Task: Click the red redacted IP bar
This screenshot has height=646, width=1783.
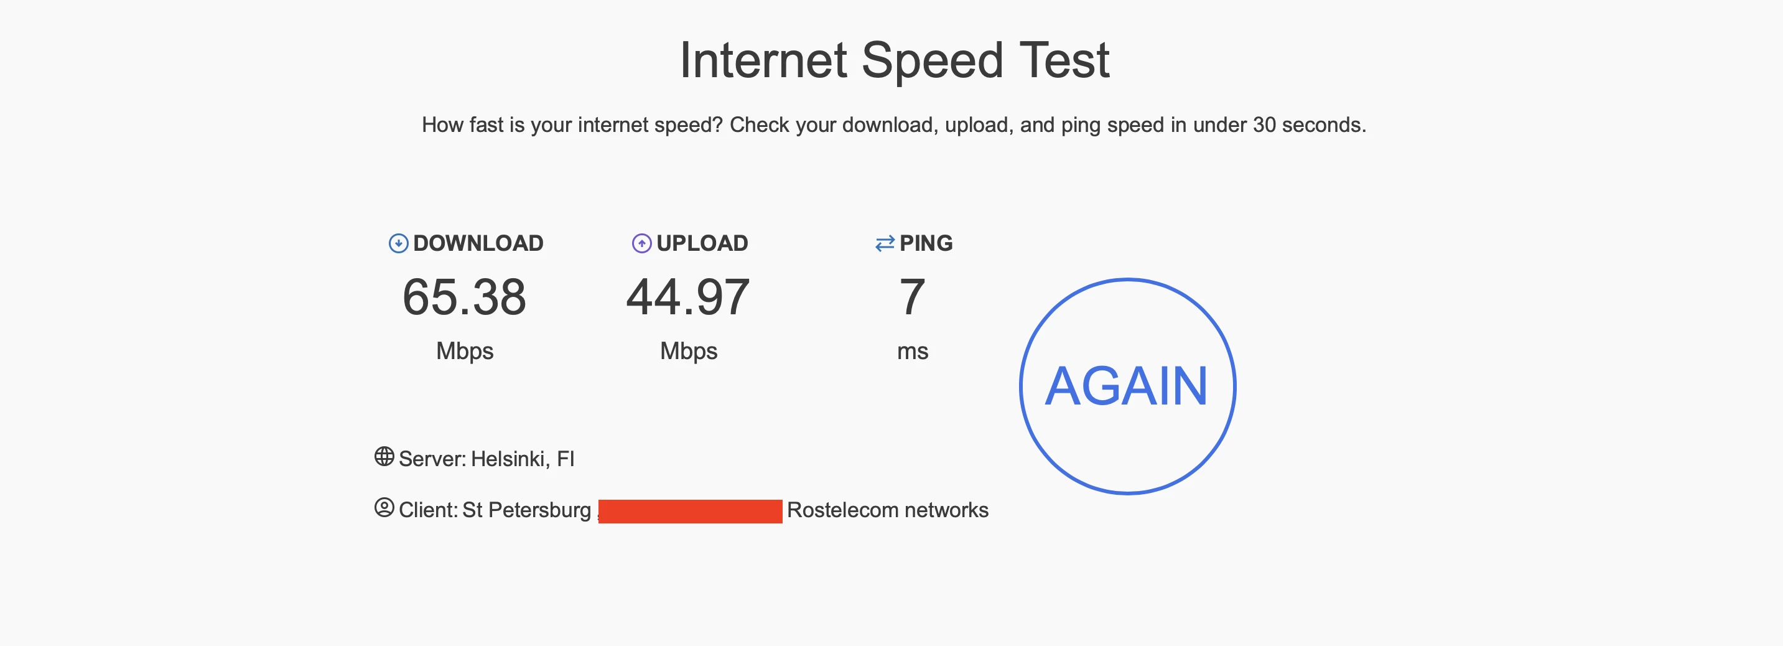Action: [690, 512]
